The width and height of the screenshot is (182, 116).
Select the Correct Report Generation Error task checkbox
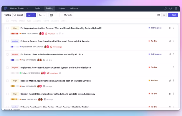click(x=7, y=94)
